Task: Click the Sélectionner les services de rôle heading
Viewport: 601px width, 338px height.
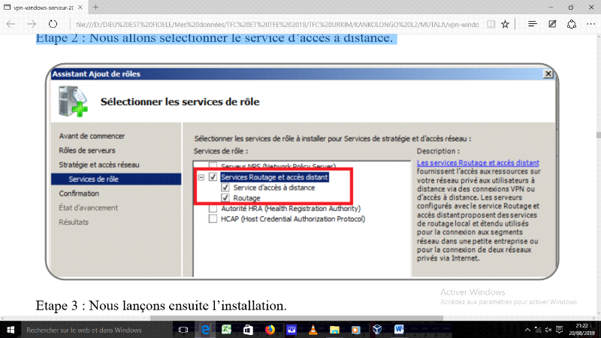Action: [180, 102]
